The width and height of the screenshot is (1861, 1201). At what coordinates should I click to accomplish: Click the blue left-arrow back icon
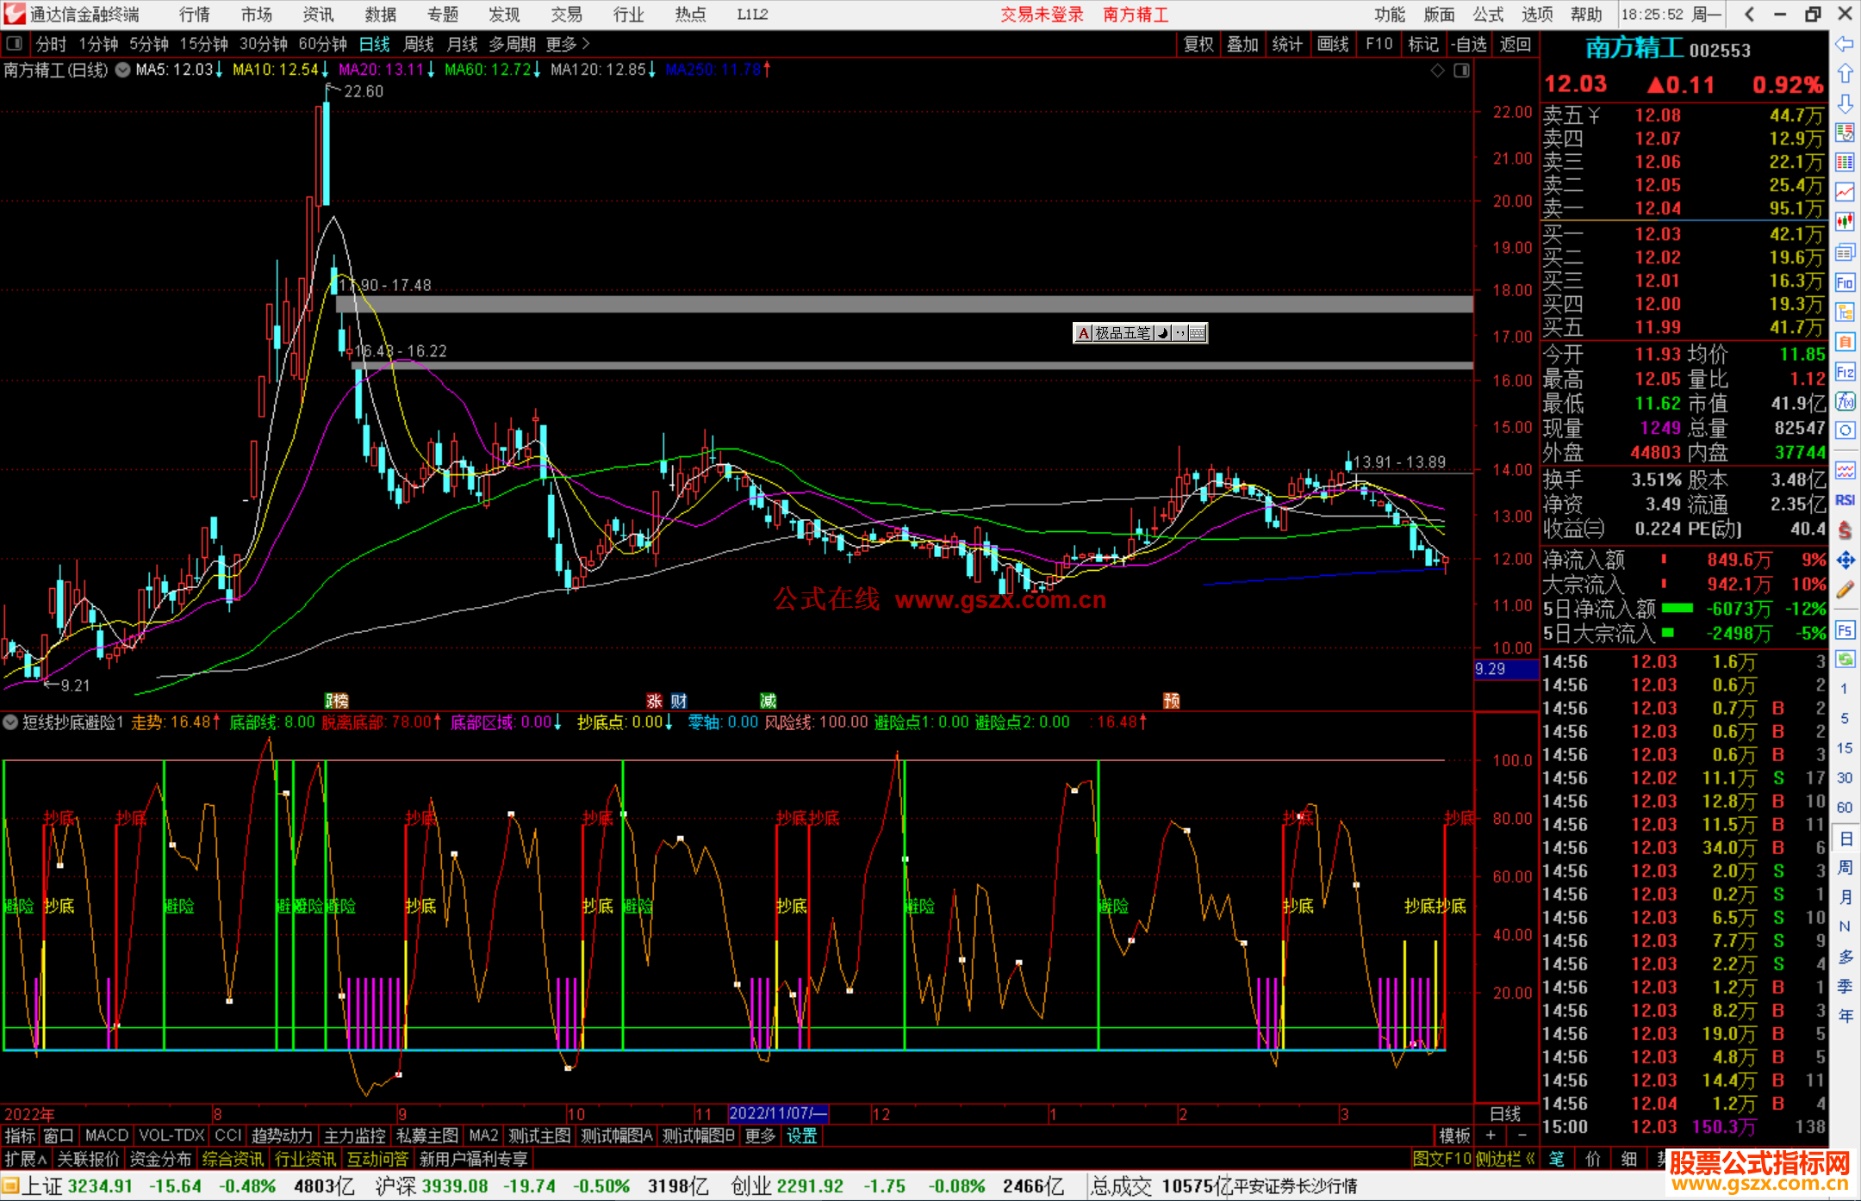point(1845,44)
